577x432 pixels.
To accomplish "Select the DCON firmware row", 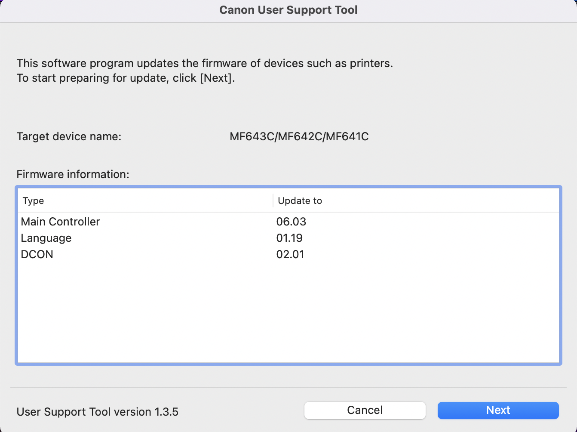I will (x=37, y=254).
